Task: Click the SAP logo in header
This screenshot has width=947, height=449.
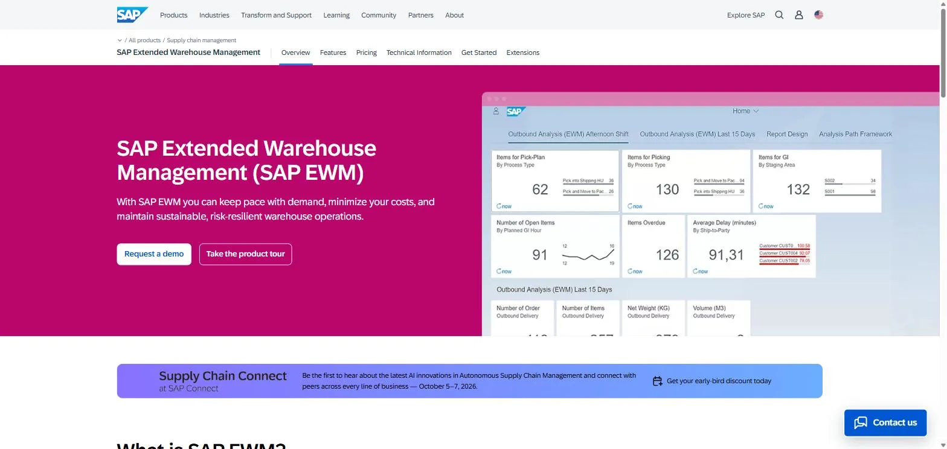Action: click(x=132, y=15)
